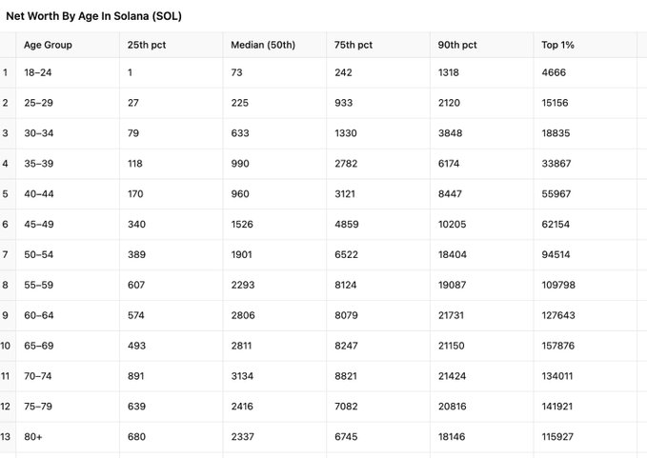
Task: Select row number 1
Action: [6, 72]
